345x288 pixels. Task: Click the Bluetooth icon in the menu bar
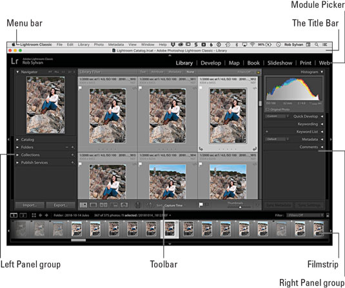237,45
